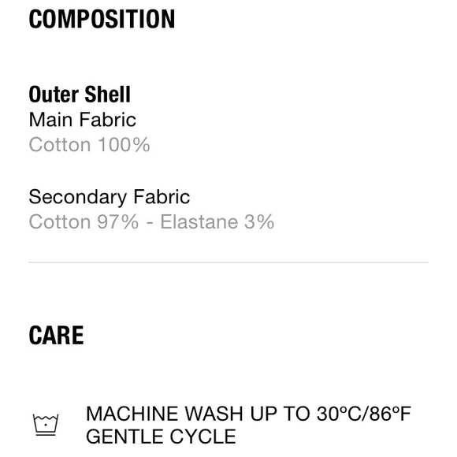This screenshot has height=457, width=457.
Task: Click the word Cotton under Main Fabric
Action: click(x=60, y=144)
